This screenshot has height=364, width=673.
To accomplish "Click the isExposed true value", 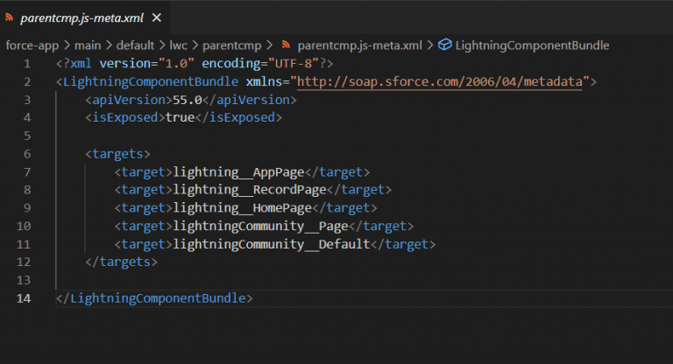I will tap(180, 118).
